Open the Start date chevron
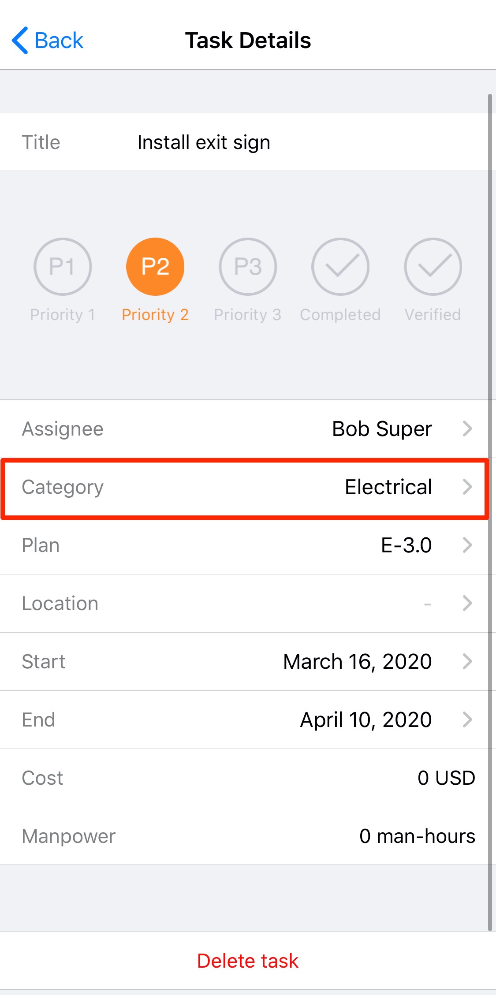 (467, 661)
